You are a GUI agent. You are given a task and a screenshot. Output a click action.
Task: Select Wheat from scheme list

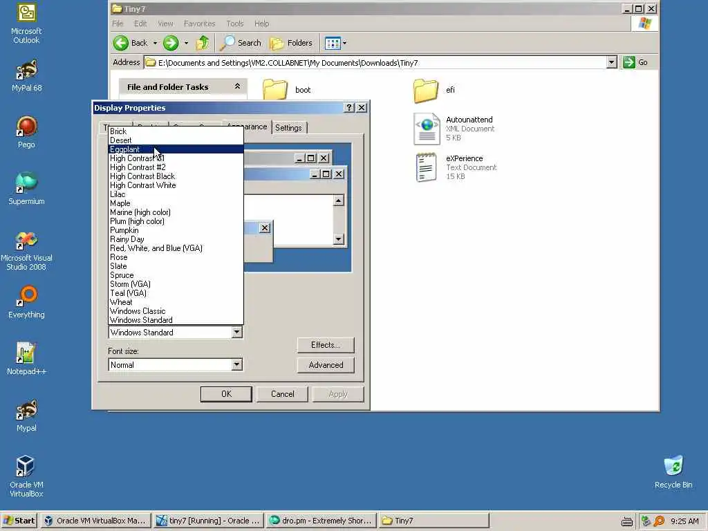(x=176, y=302)
